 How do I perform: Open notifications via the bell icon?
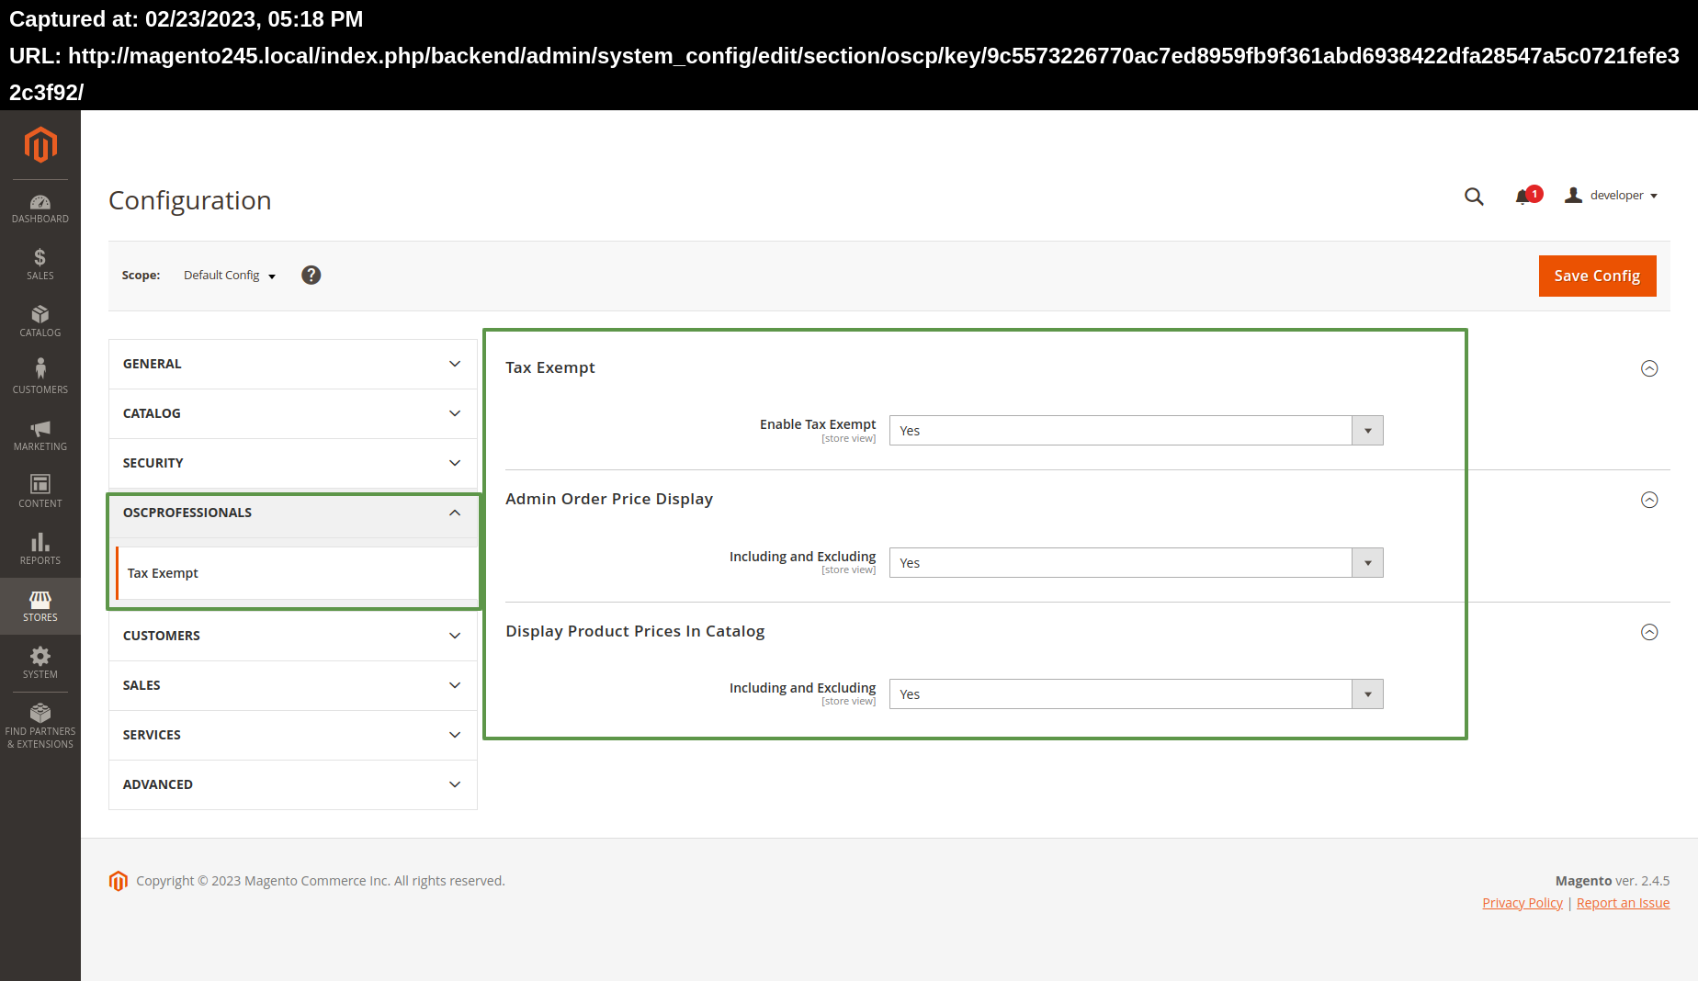coord(1523,196)
